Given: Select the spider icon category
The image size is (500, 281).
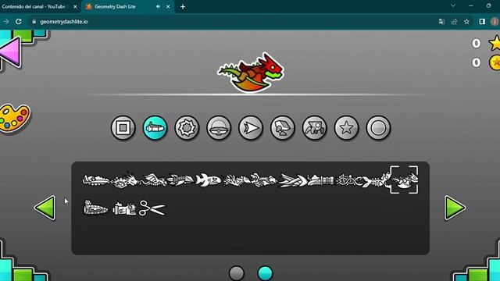Looking at the screenshot, I should point(314,128).
